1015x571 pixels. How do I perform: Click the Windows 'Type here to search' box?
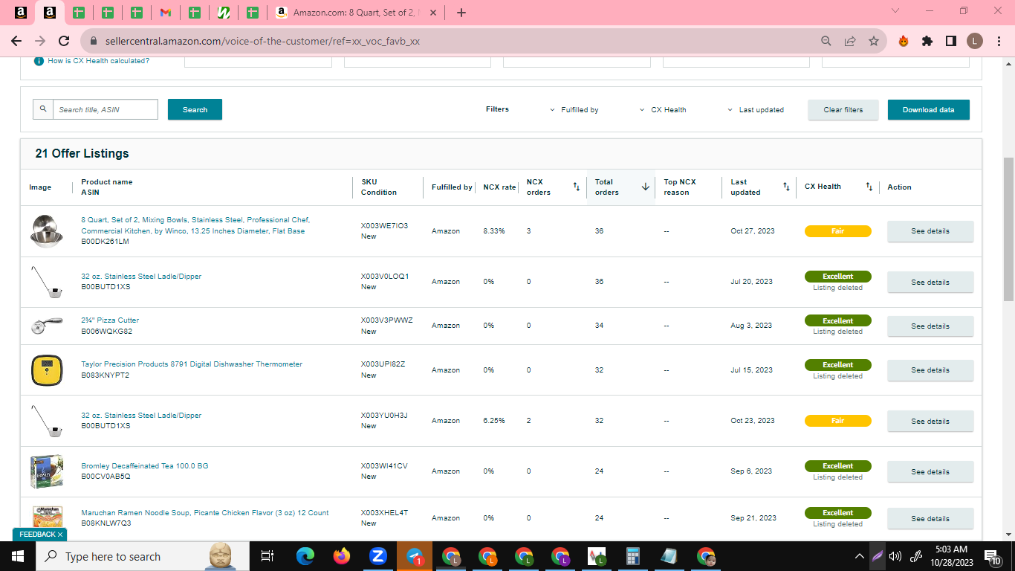[144, 556]
